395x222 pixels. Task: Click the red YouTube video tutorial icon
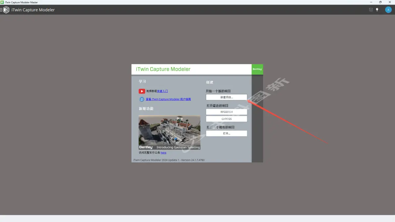click(x=142, y=91)
